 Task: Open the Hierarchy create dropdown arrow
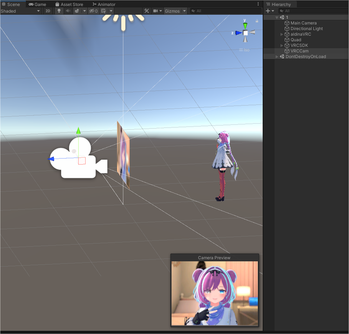point(273,11)
